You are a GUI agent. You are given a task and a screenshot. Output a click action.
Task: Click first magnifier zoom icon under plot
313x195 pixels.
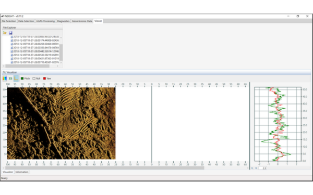(x=252, y=168)
